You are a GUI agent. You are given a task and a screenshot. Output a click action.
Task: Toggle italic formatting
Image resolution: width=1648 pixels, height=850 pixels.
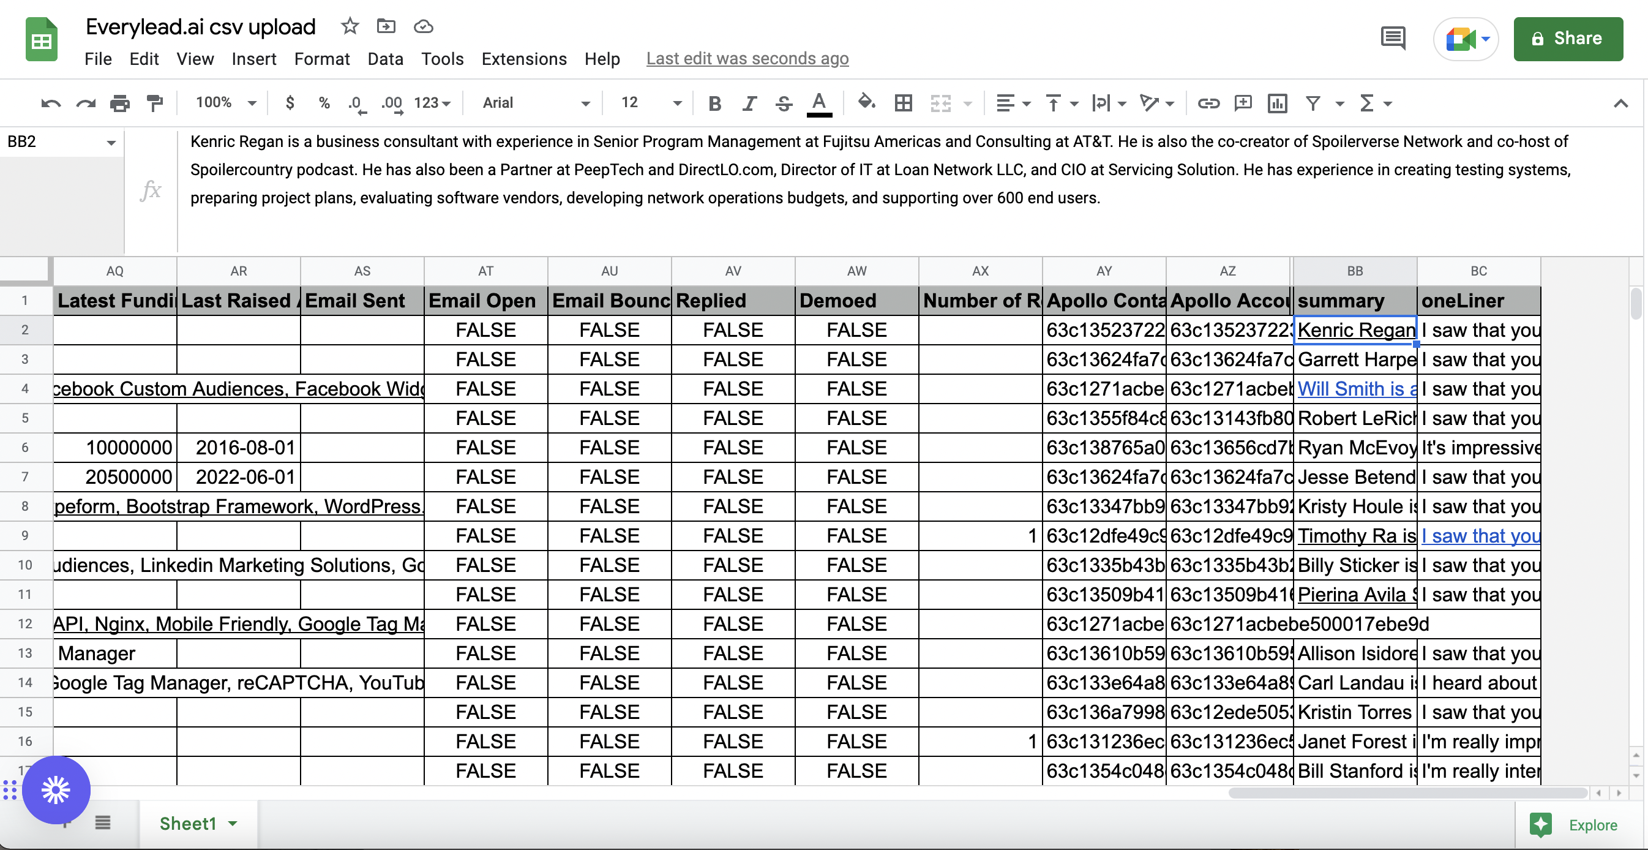click(749, 103)
